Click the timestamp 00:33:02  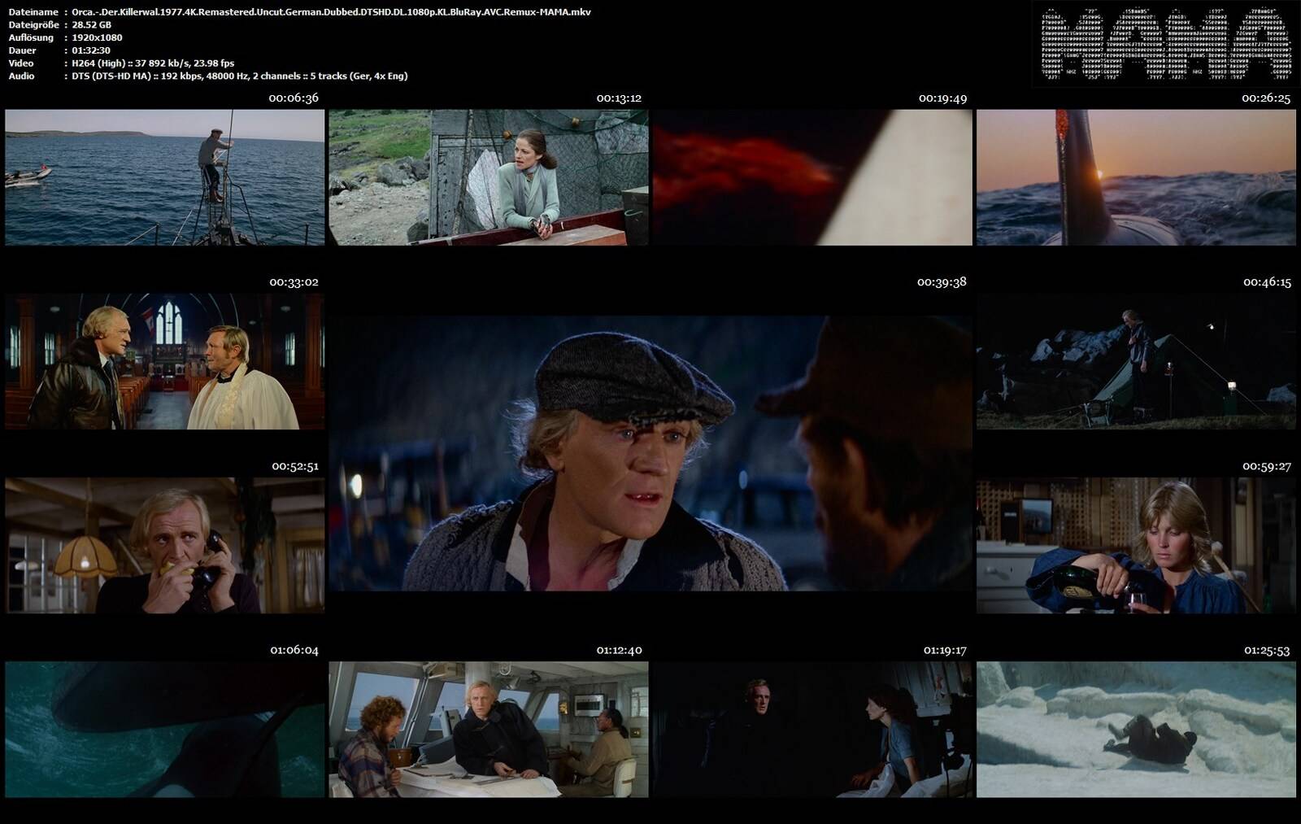[294, 282]
